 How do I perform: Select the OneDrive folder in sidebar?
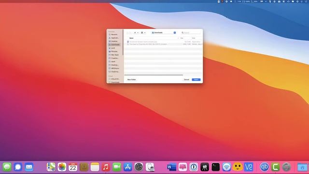pyautogui.click(x=114, y=72)
